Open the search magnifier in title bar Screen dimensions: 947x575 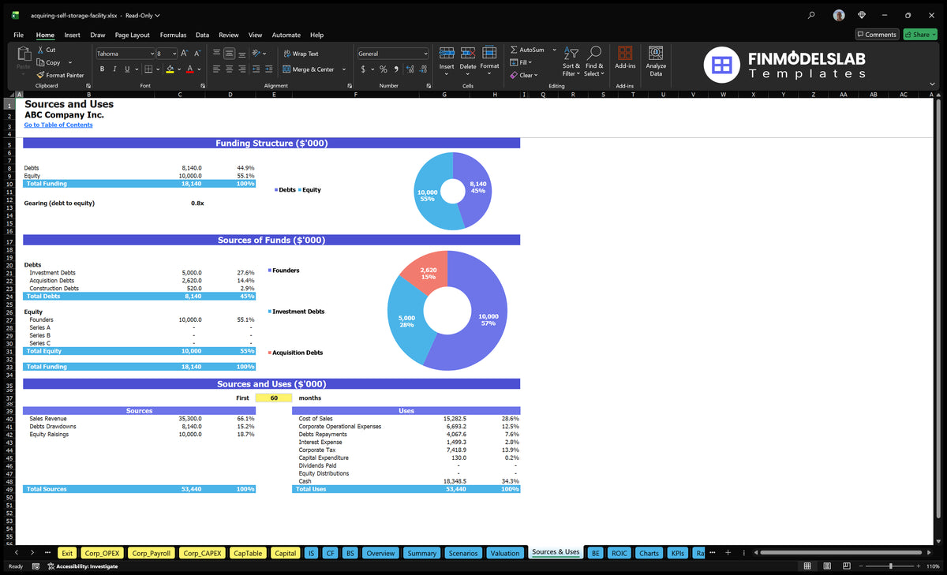812,15
